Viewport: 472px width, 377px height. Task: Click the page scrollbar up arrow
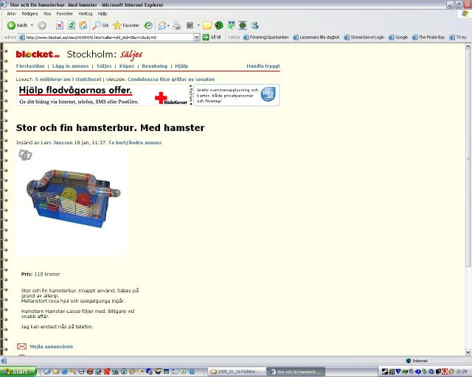(468, 46)
